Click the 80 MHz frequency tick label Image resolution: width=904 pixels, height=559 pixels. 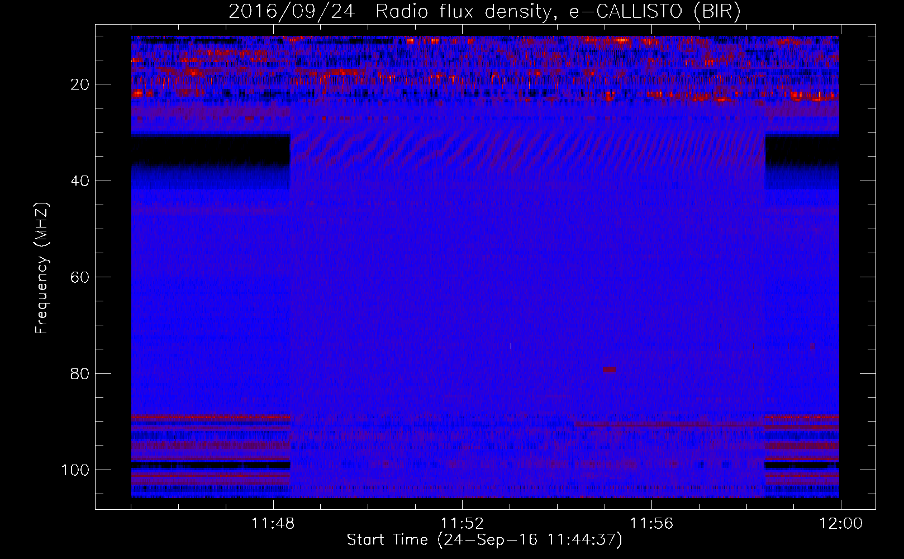coord(80,373)
